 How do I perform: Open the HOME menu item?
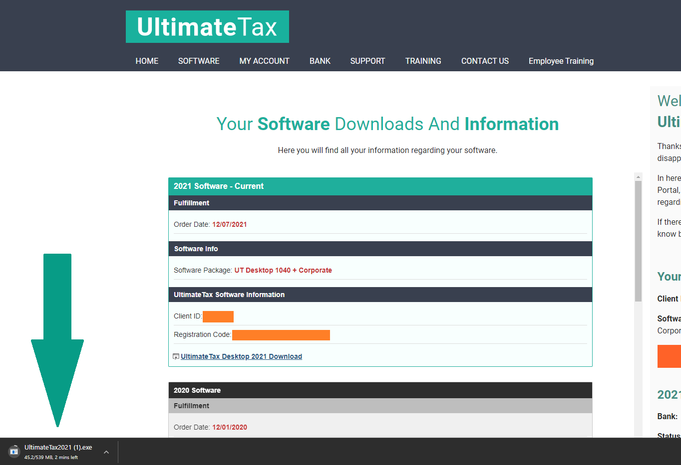pyautogui.click(x=147, y=61)
